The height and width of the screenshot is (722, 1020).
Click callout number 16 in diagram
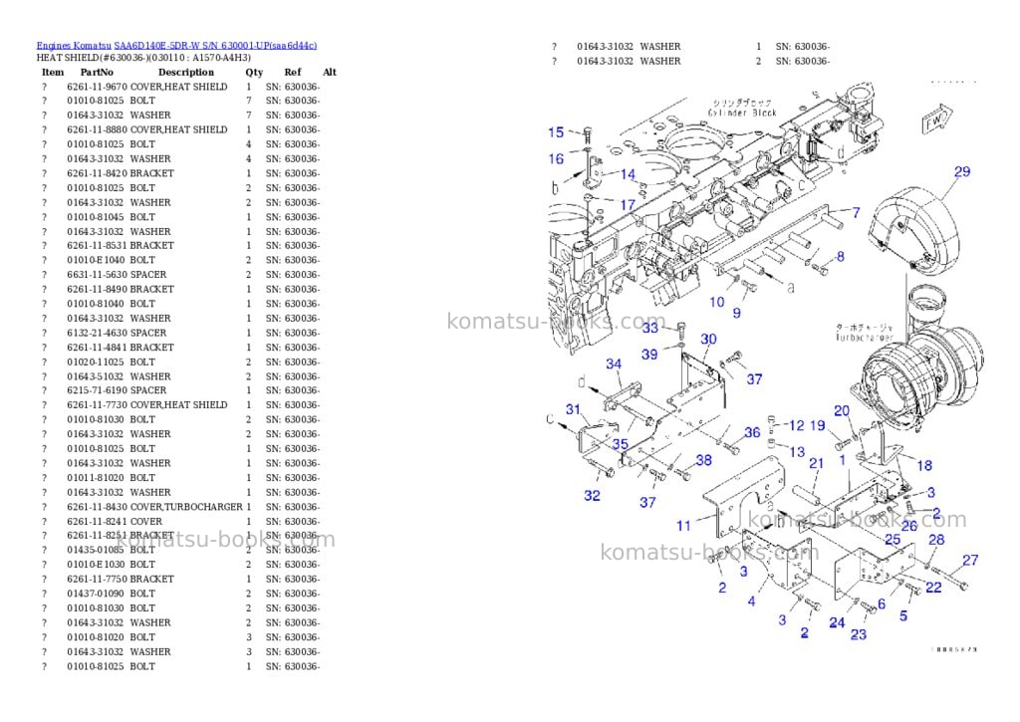pyautogui.click(x=556, y=158)
